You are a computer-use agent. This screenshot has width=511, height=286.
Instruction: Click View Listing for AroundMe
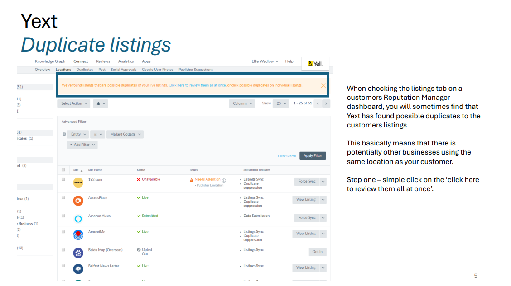[306, 234]
